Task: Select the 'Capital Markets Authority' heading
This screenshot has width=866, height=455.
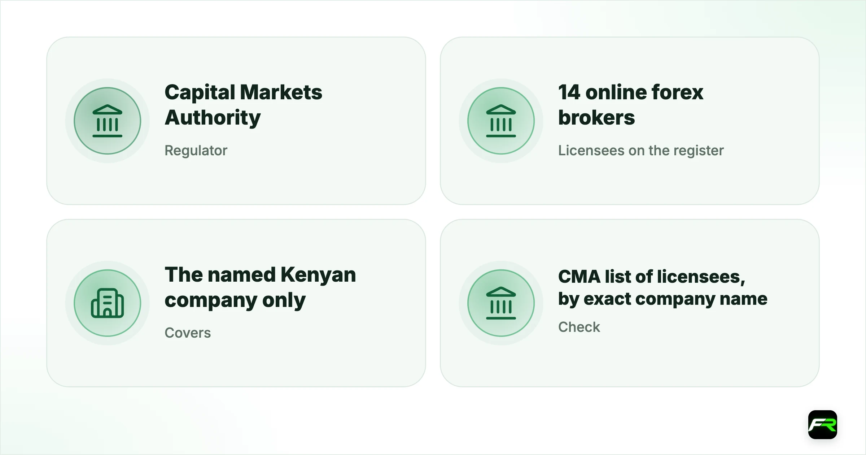Action: point(243,105)
